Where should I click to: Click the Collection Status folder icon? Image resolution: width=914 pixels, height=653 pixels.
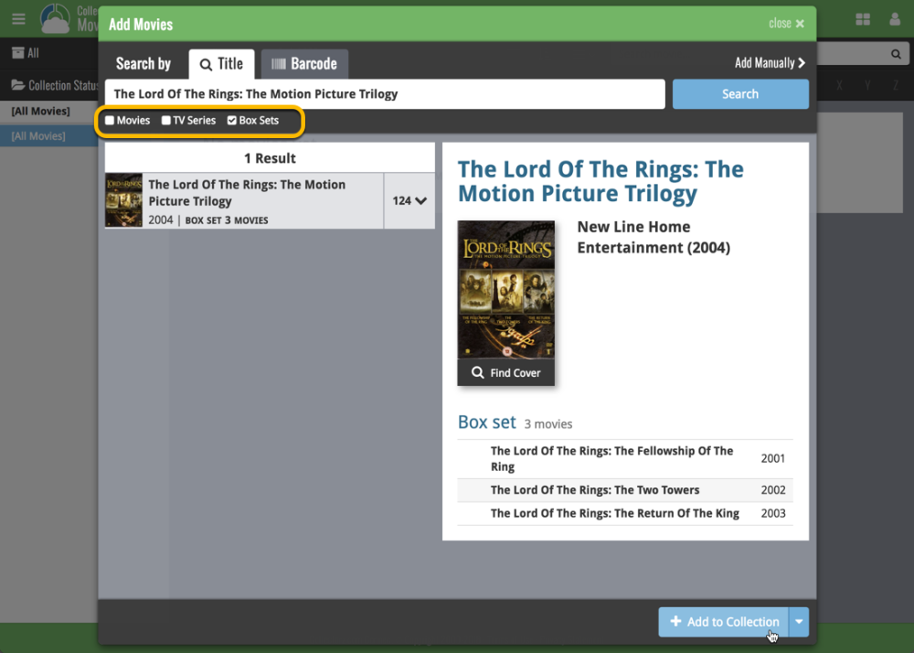pyautogui.click(x=18, y=85)
